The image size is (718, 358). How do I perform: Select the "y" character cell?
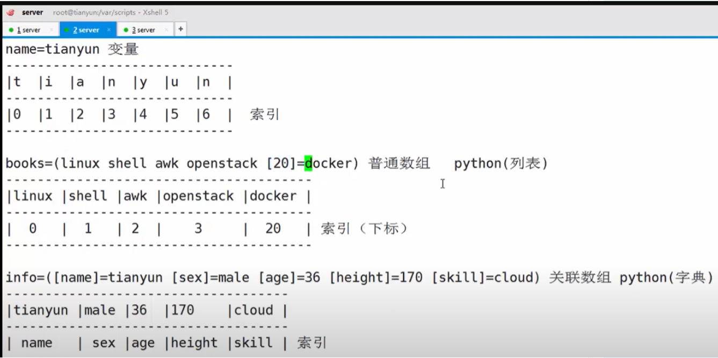coord(143,83)
